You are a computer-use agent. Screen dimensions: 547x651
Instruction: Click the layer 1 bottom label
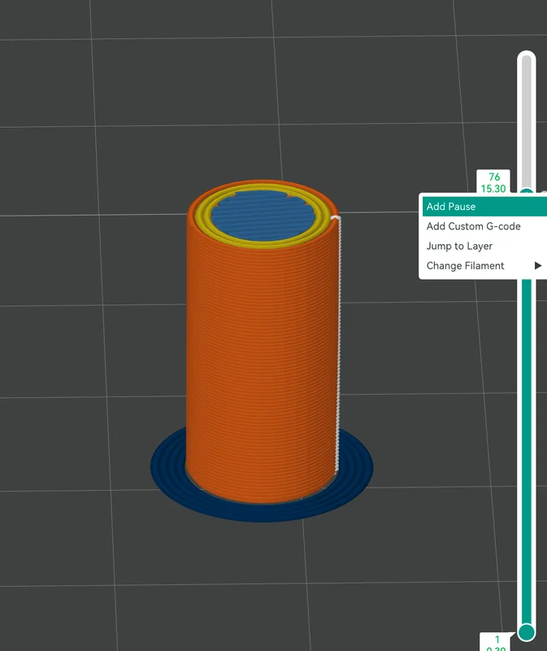[496, 642]
